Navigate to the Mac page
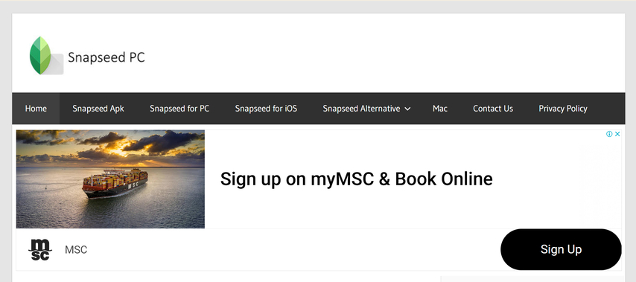Image resolution: width=636 pixels, height=282 pixels. click(439, 109)
